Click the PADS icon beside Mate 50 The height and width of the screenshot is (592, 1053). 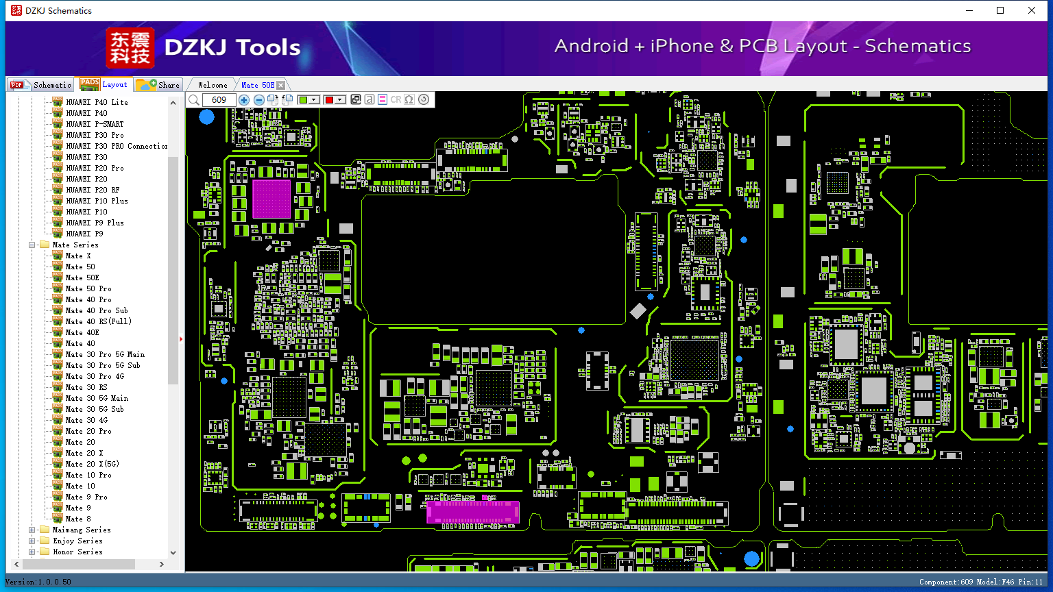coord(58,267)
